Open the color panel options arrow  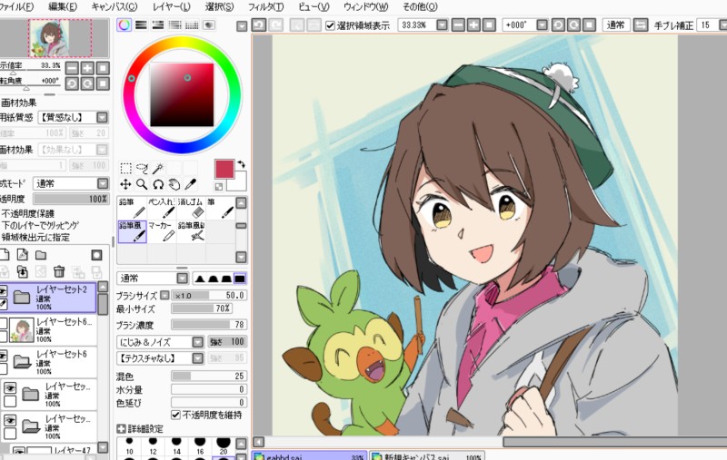[x=242, y=26]
